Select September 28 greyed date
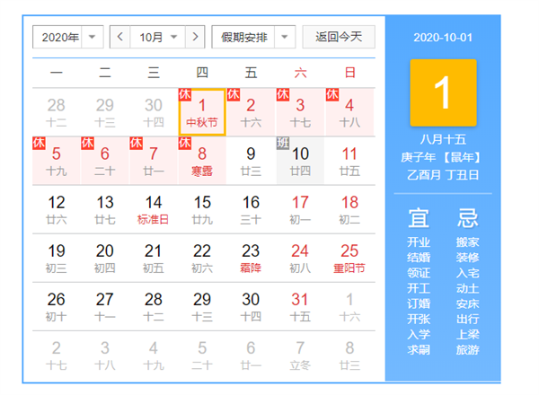 pyautogui.click(x=57, y=111)
